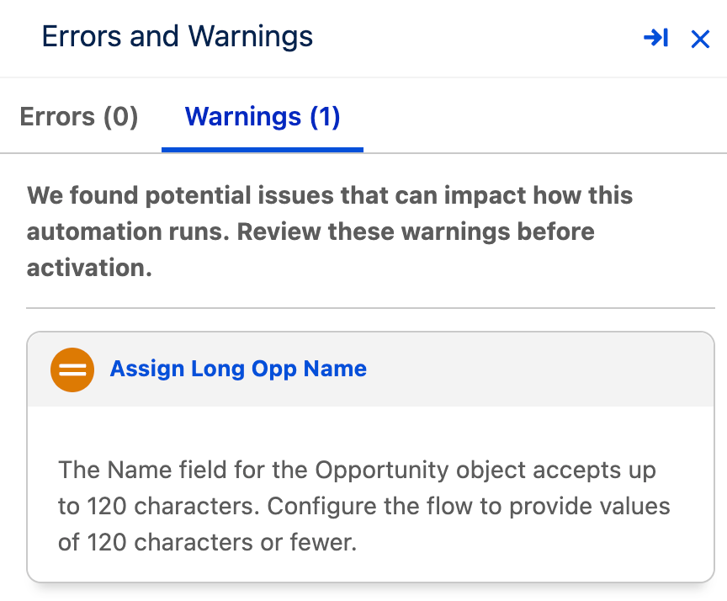Click the potential issues intro paragraph
Screen dimensions: 727x601
(x=330, y=231)
